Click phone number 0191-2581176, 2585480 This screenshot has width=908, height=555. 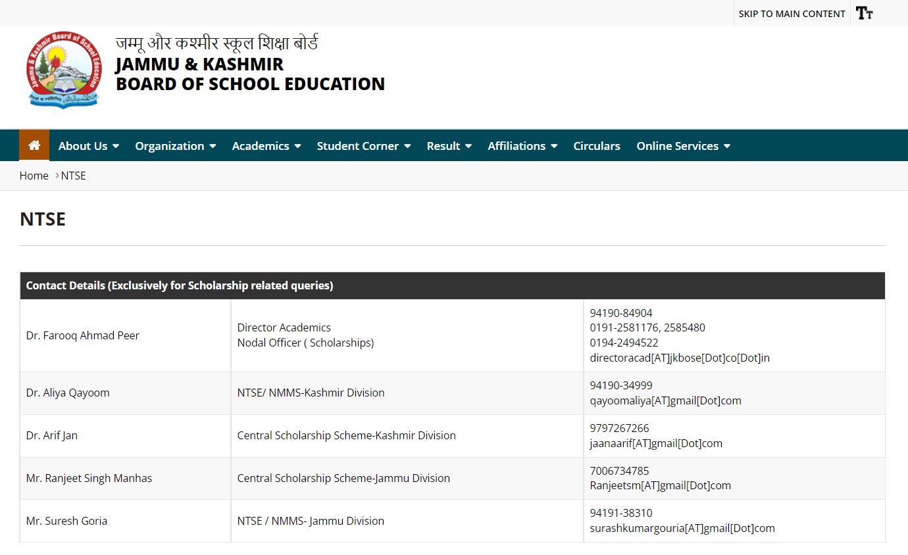[647, 327]
